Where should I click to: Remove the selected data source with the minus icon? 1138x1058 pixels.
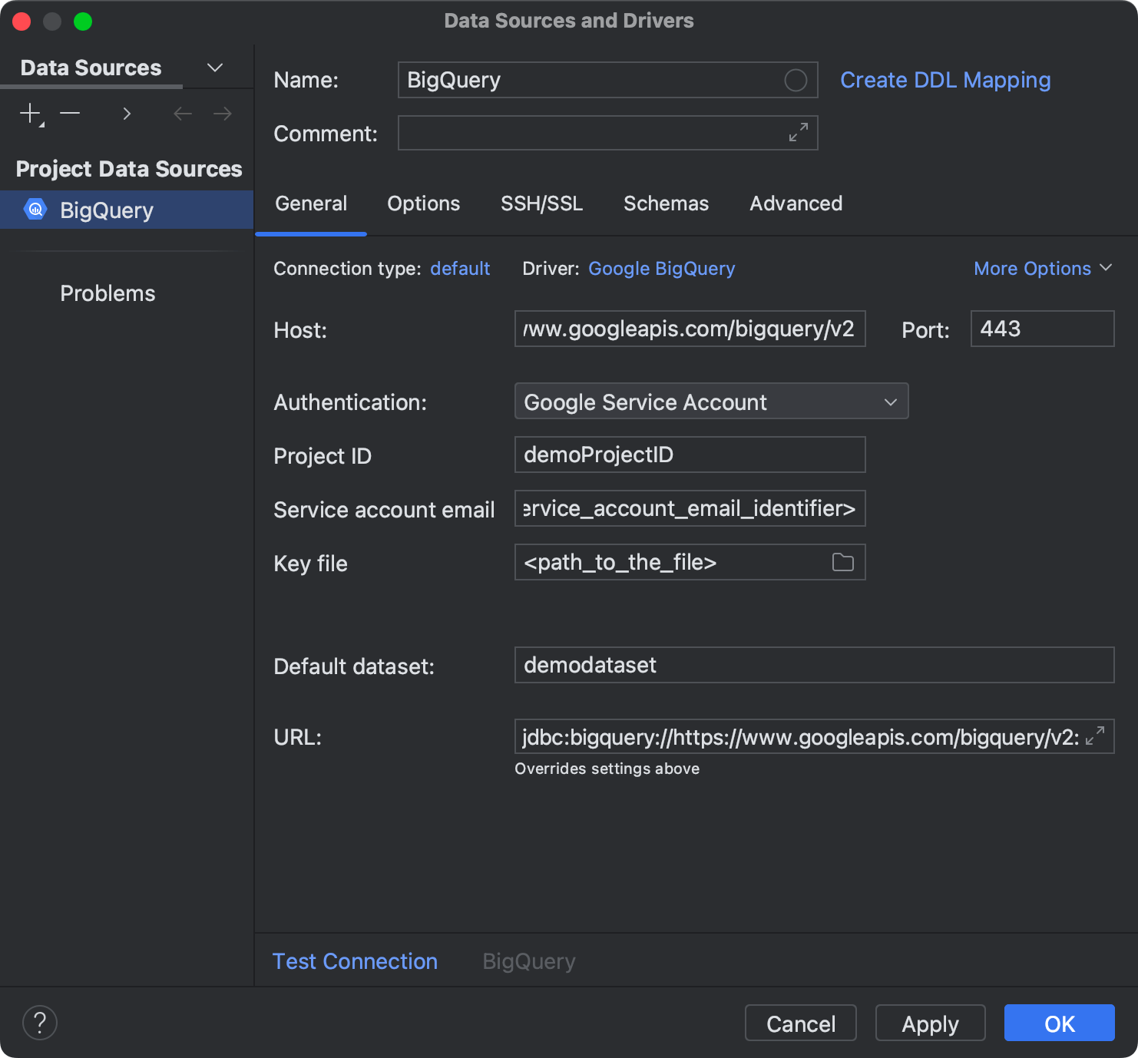tap(70, 113)
